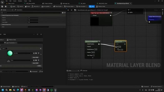Switch to the Main_Level tab

pos(10,3)
